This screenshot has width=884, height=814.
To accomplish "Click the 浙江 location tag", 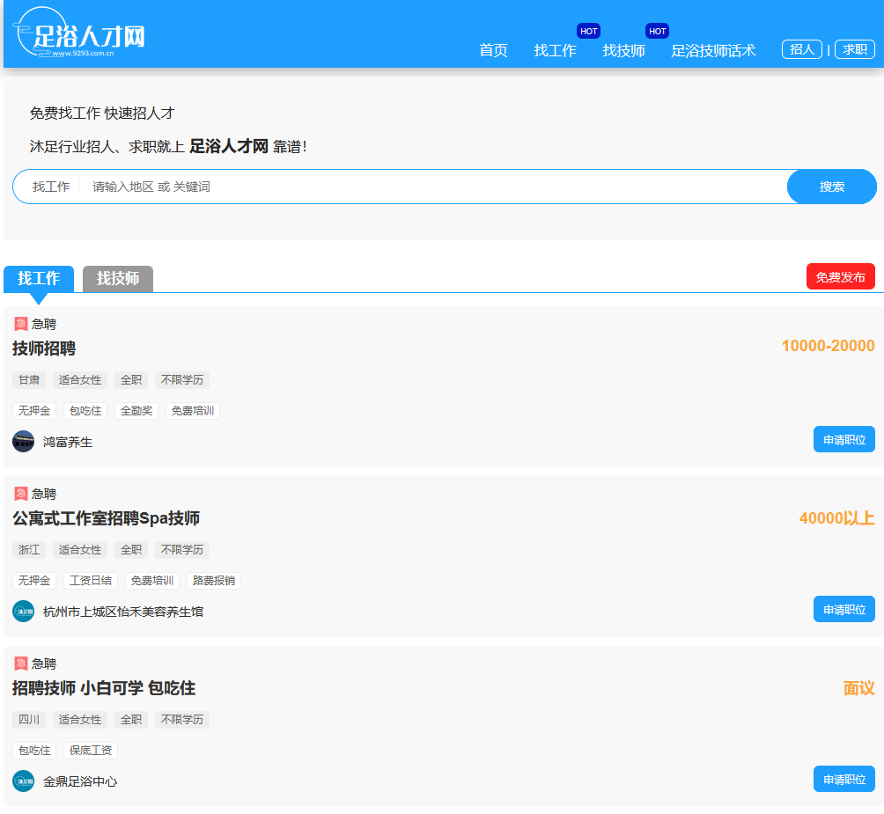I will click(x=28, y=549).
